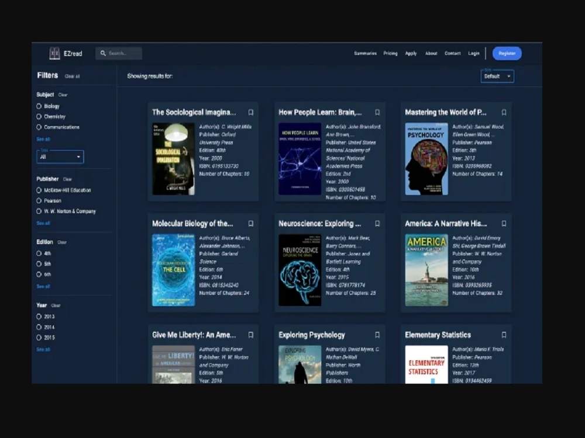
Task: Select Biology subject filter
Action: (39, 106)
